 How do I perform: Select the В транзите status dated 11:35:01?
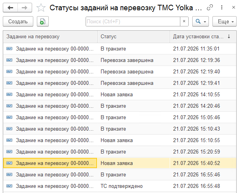click(x=113, y=49)
